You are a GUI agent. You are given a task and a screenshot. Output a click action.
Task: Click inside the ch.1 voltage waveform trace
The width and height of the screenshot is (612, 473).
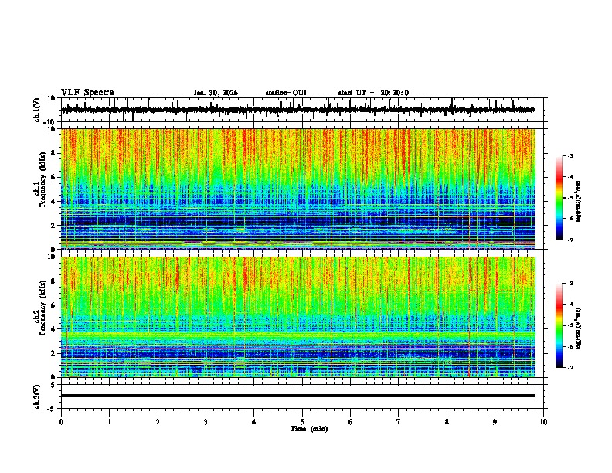(298, 110)
